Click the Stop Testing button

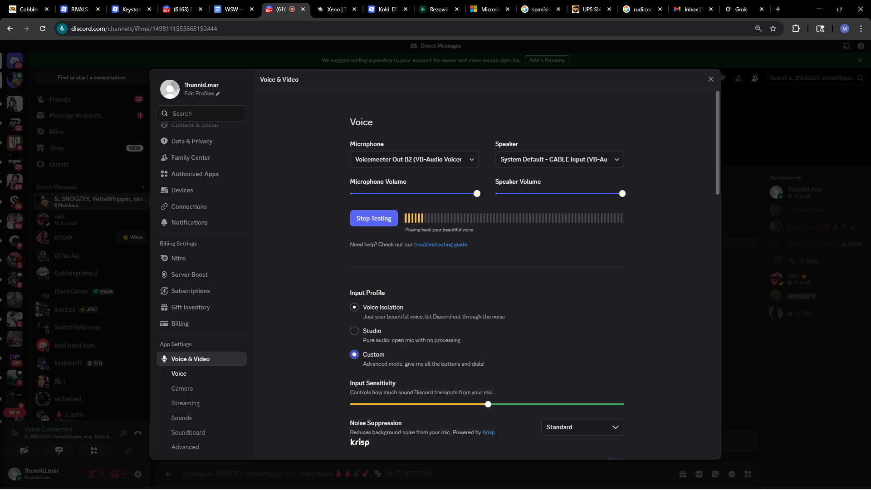pyautogui.click(x=374, y=218)
